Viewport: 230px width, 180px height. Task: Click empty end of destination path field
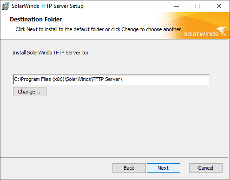pyautogui.click(x=166, y=80)
